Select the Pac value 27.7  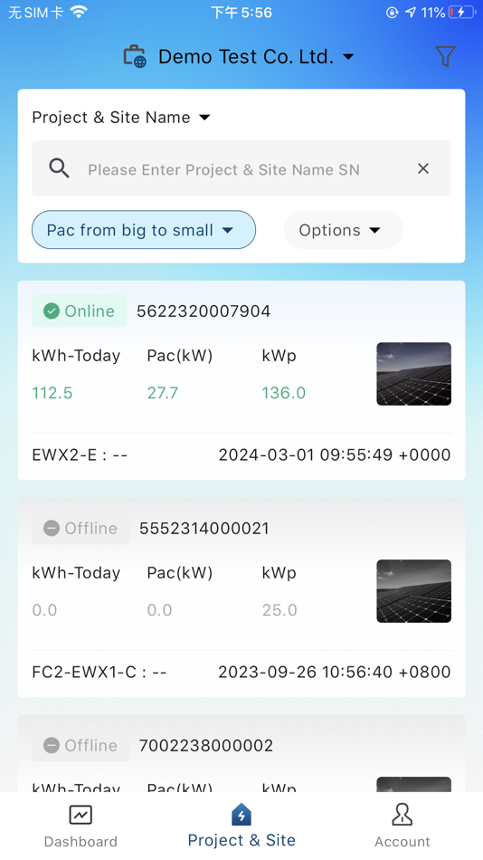(162, 393)
